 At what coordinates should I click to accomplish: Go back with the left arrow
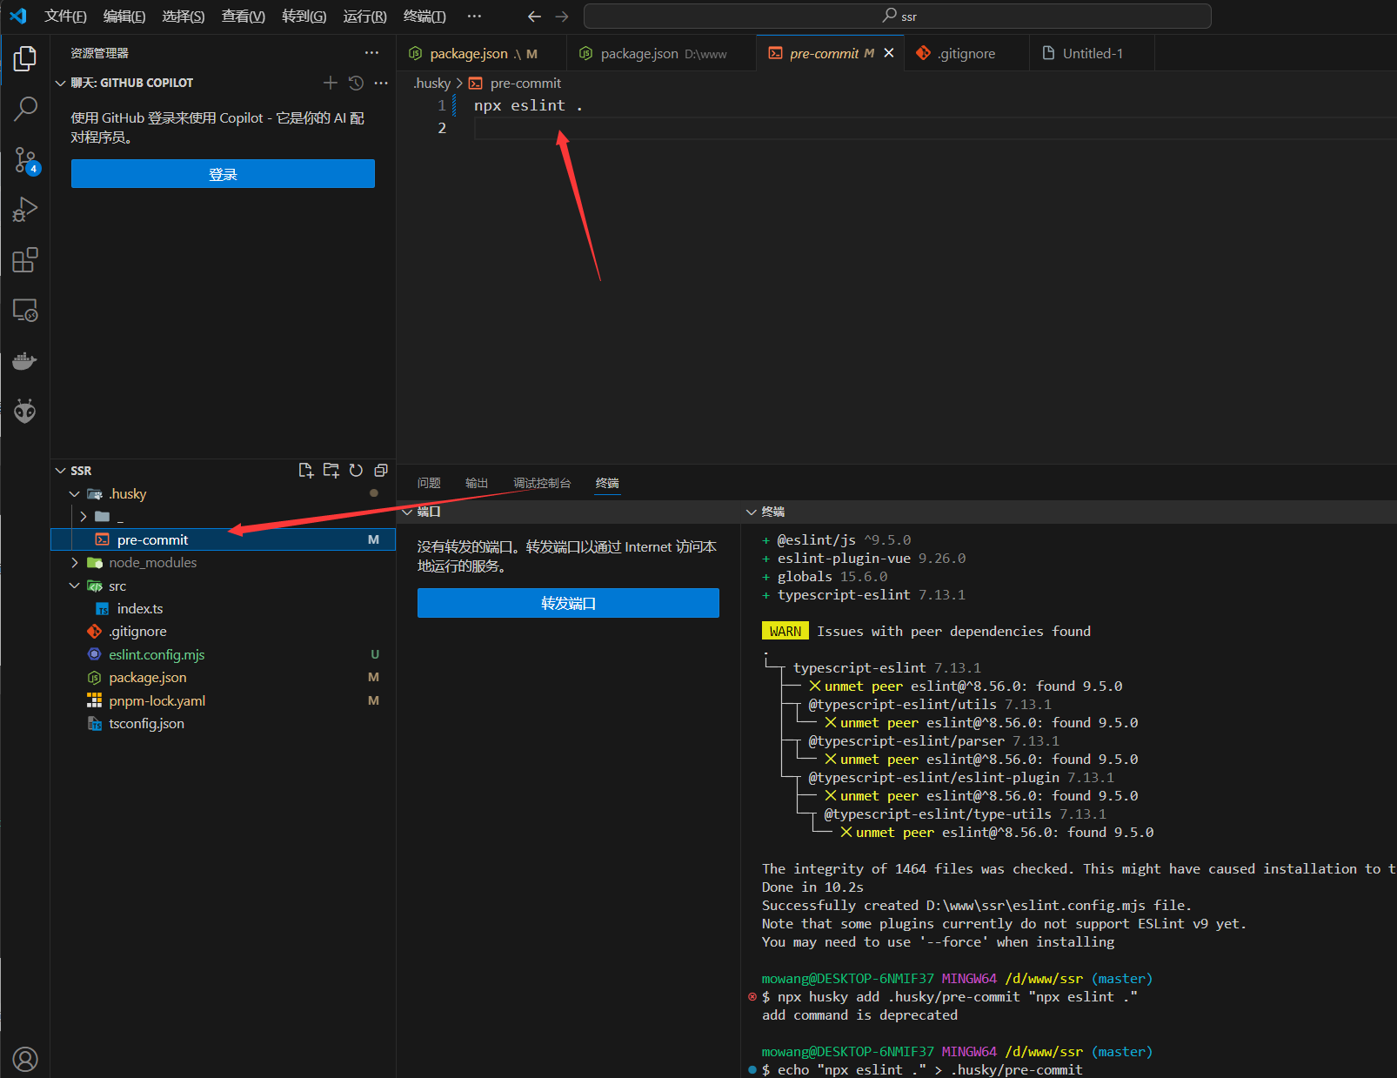click(534, 17)
